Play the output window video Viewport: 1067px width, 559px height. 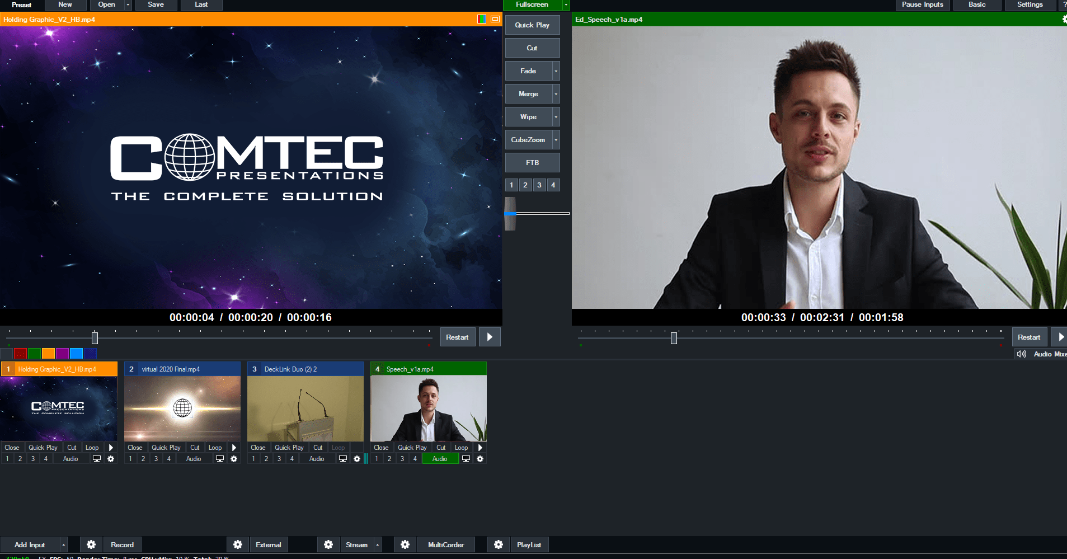click(1060, 337)
